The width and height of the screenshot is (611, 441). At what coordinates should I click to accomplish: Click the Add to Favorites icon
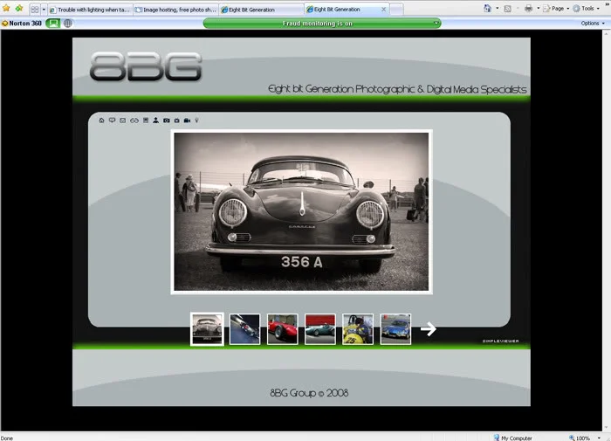[19, 8]
